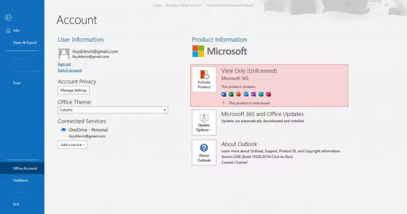Click the Excel app icon
Image resolution: width=407 pixels, height=214 pixels.
tap(231, 94)
